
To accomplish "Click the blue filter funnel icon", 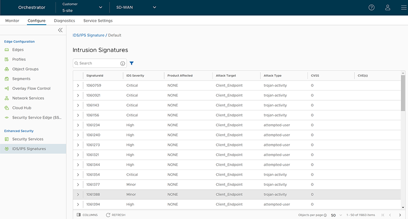I will pyautogui.click(x=131, y=63).
